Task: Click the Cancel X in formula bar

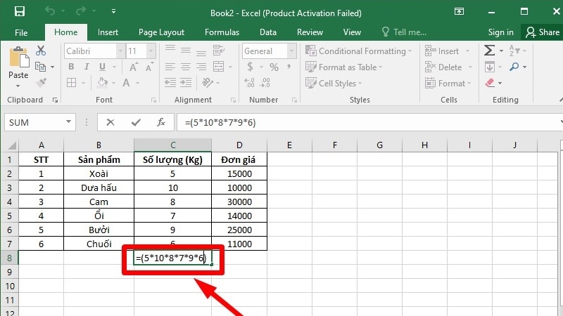Action: [x=110, y=122]
